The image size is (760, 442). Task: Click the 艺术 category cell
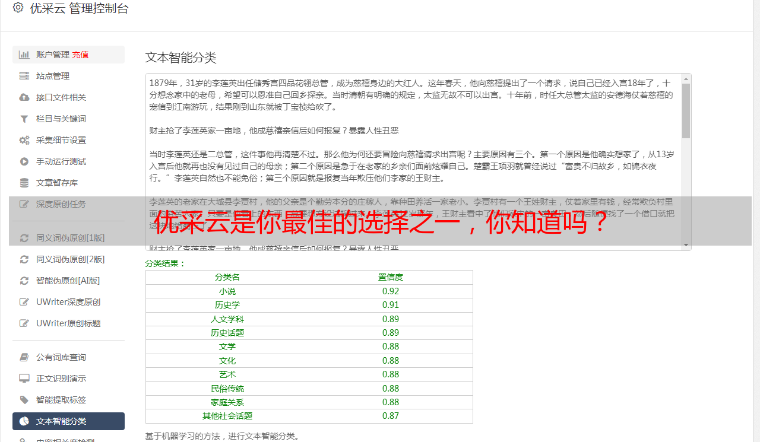click(x=227, y=374)
